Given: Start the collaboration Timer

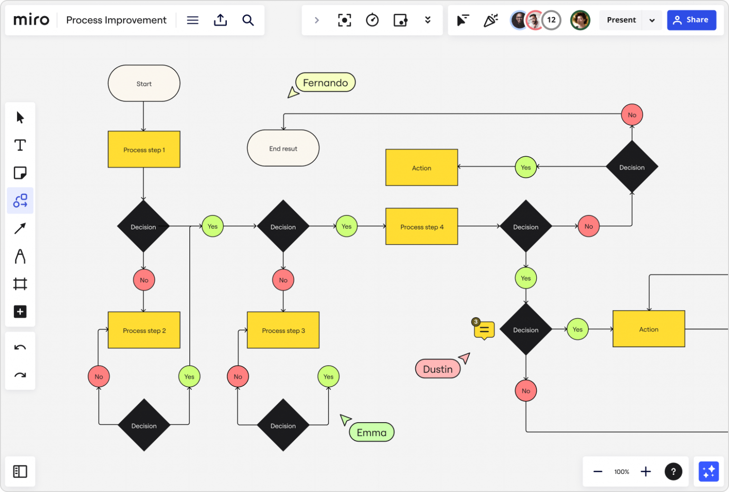Looking at the screenshot, I should [x=373, y=20].
